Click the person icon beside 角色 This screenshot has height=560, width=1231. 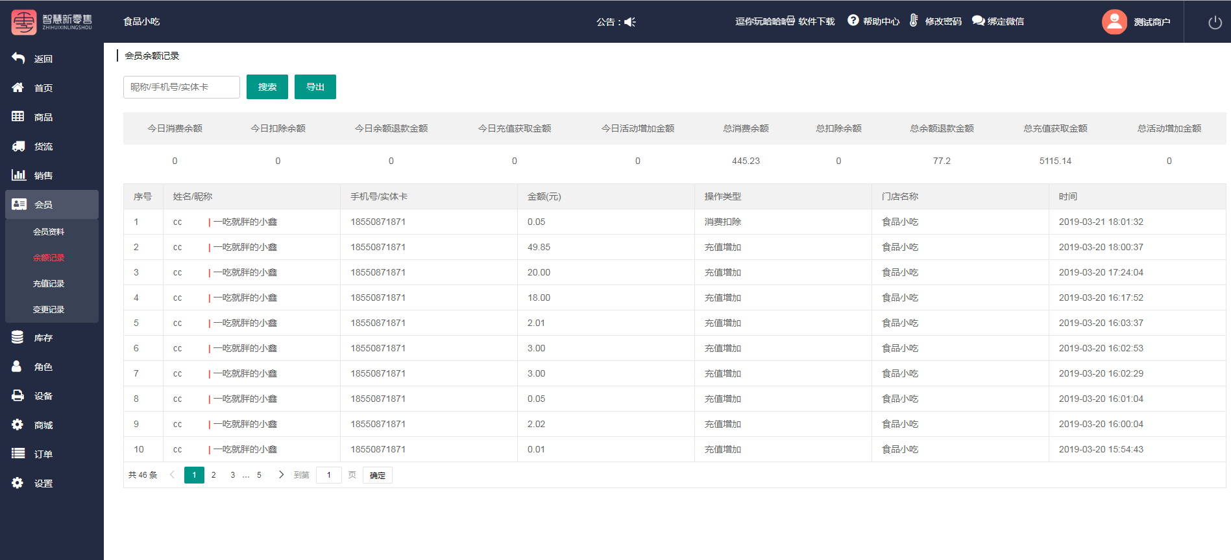[x=17, y=367]
